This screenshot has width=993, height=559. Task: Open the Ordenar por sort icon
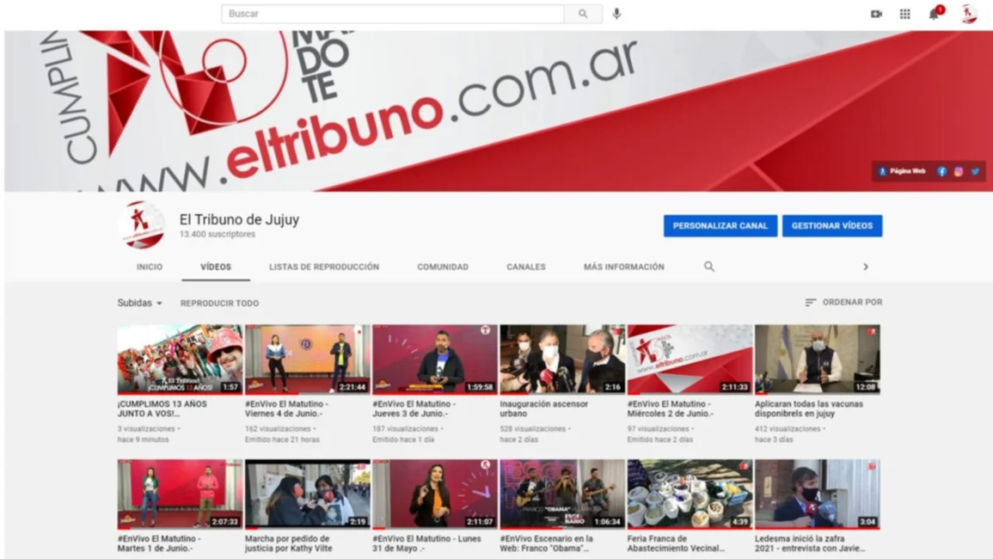[810, 303]
